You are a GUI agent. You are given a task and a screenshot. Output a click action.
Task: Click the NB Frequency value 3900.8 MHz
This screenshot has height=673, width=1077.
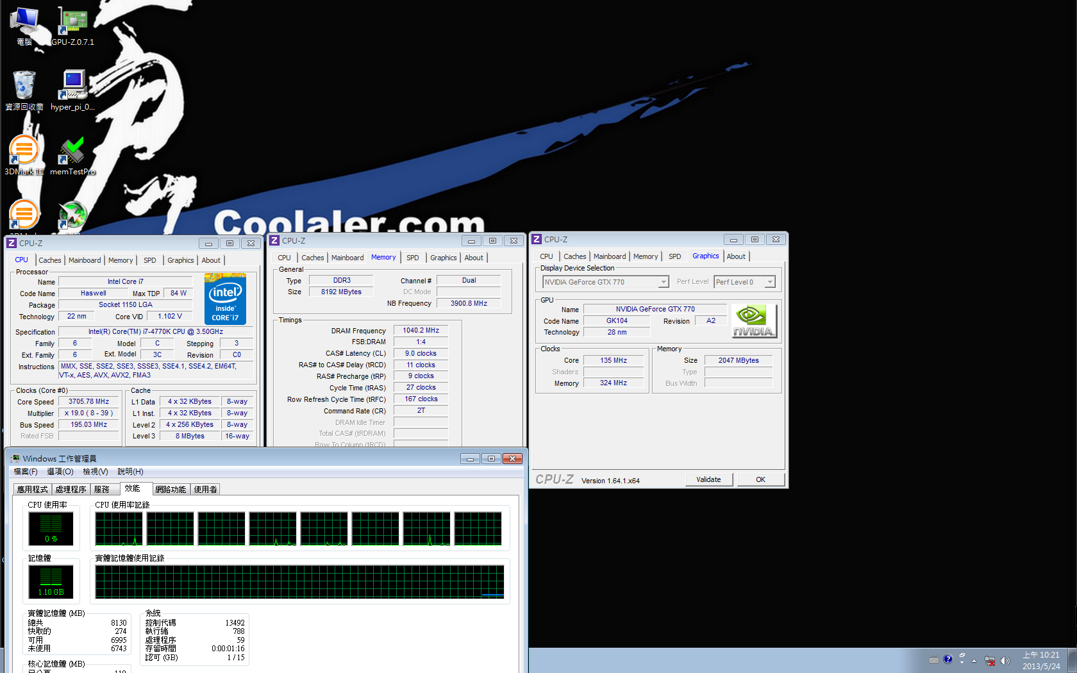tap(469, 304)
